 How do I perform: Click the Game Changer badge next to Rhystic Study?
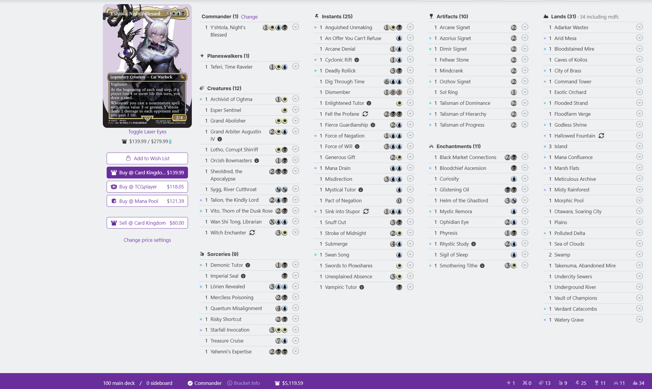pyautogui.click(x=473, y=244)
